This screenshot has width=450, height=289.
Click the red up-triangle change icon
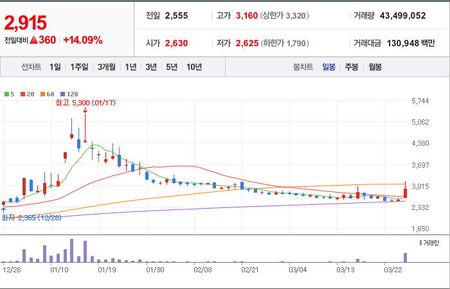pos(33,40)
